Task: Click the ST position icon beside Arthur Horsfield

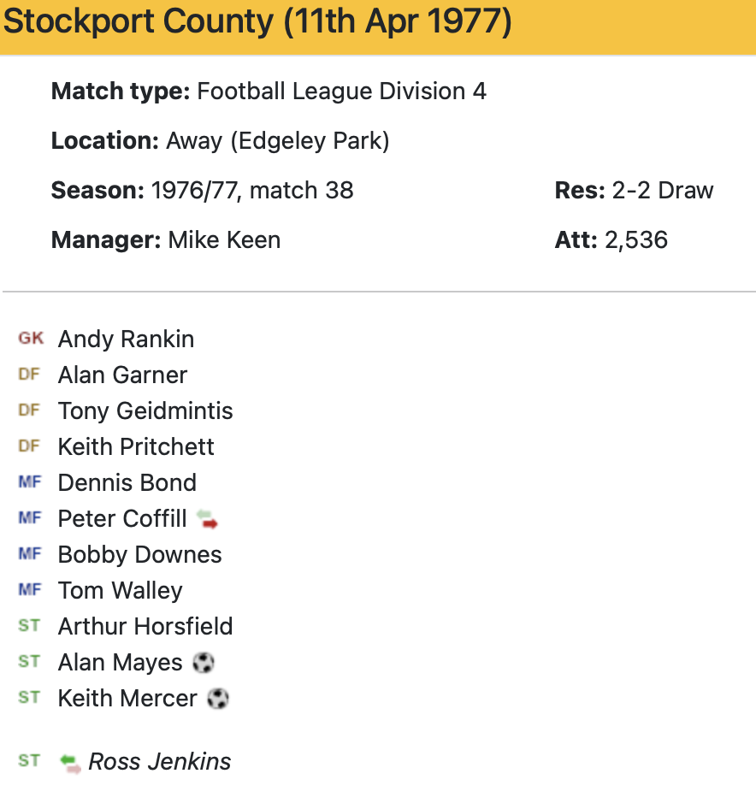Action: (x=29, y=626)
